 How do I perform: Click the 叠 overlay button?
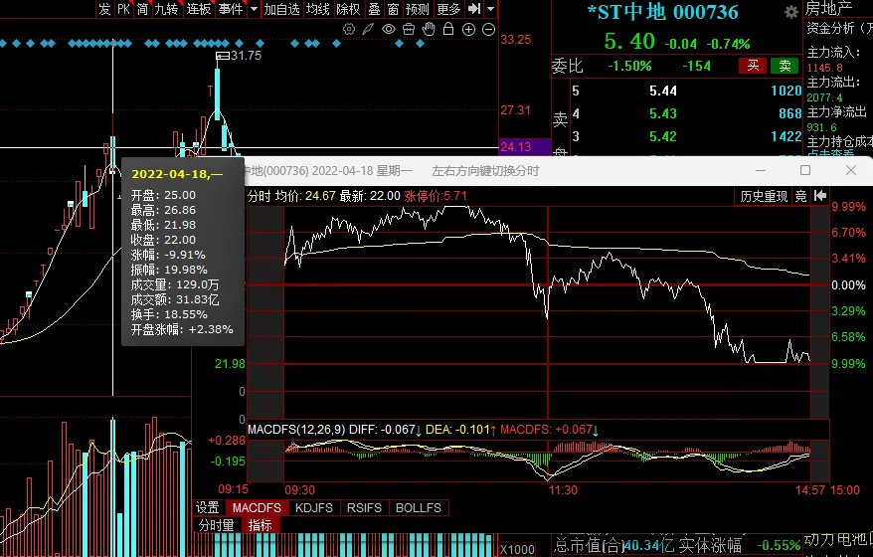(x=375, y=9)
